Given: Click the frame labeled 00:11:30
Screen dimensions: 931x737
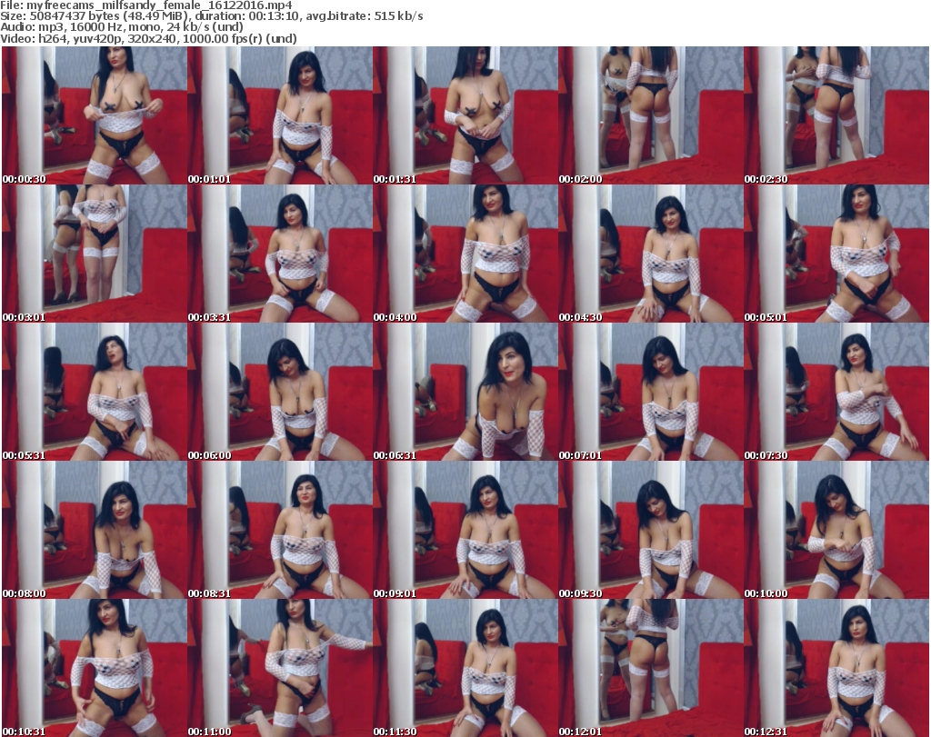Looking at the screenshot, I should click(x=465, y=668).
